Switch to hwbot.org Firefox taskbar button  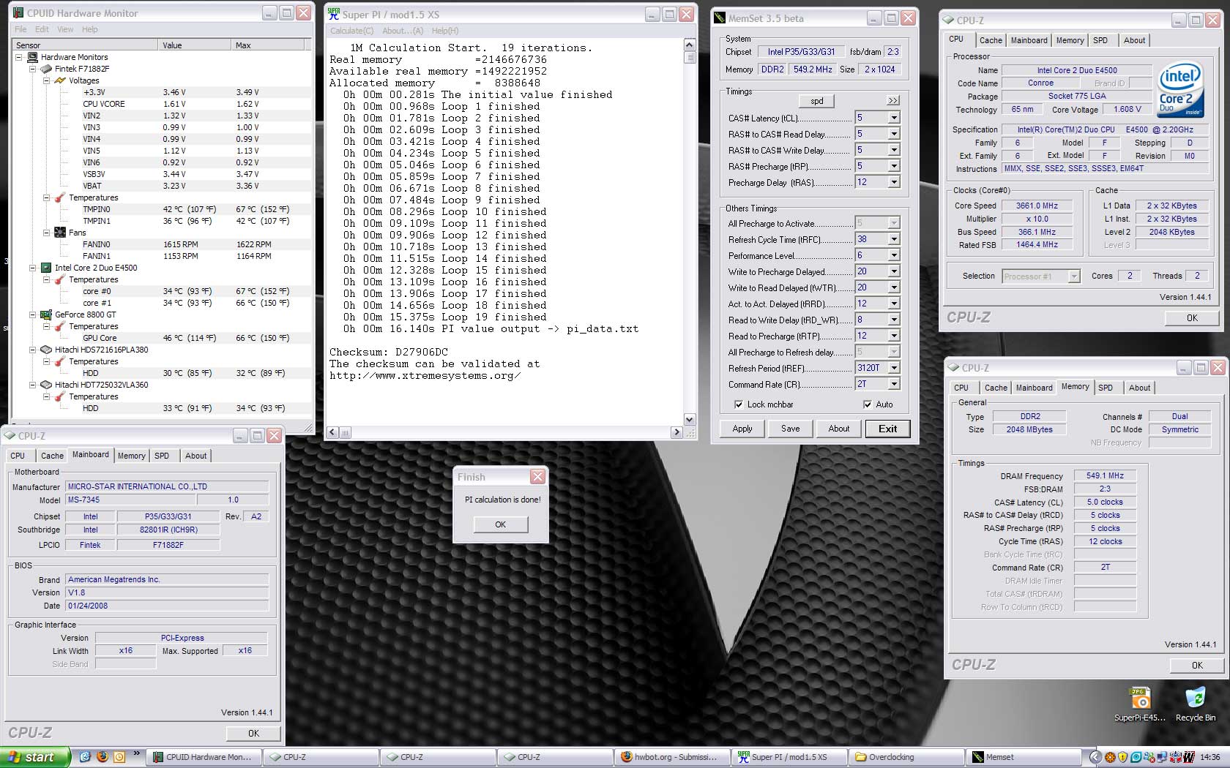671,757
